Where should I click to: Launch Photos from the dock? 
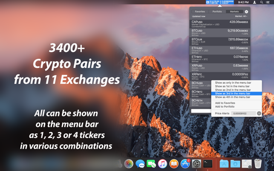coord(129,164)
